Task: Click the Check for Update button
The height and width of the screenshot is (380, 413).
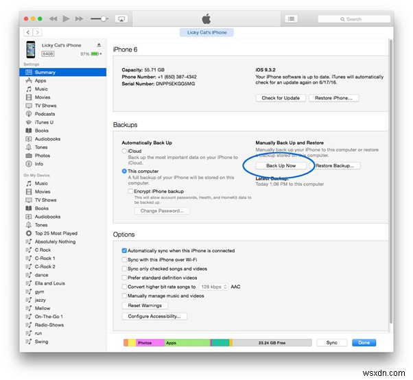Action: 281,98
